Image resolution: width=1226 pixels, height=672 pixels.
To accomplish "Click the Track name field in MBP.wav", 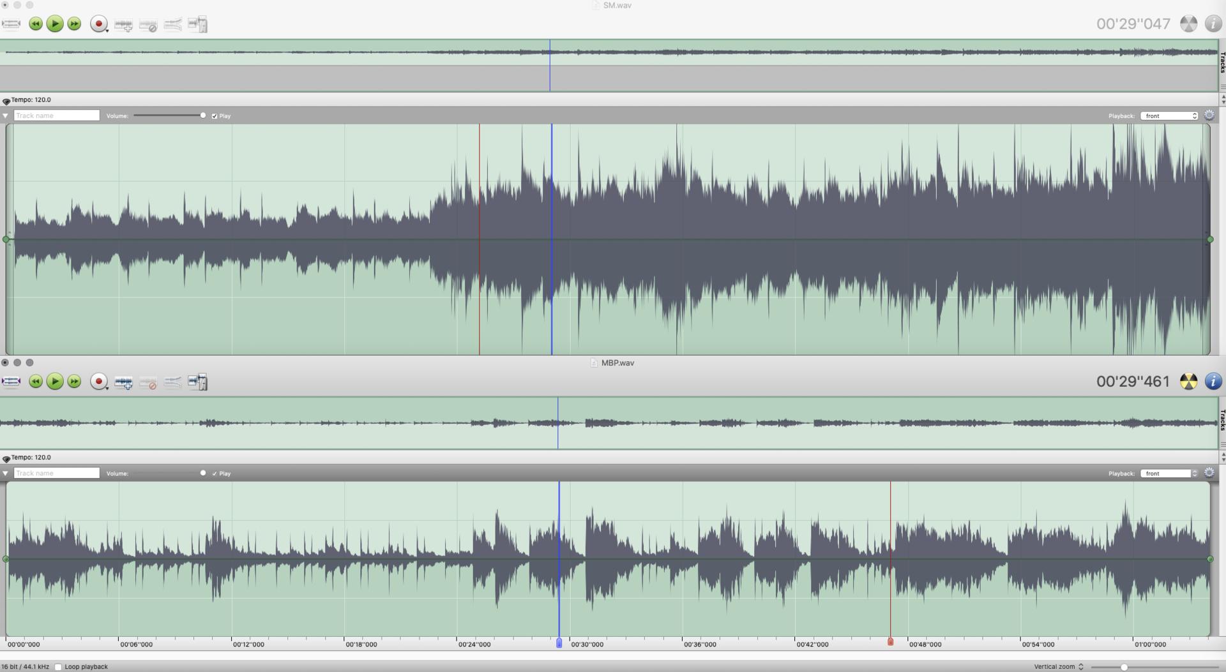I will pyautogui.click(x=57, y=473).
